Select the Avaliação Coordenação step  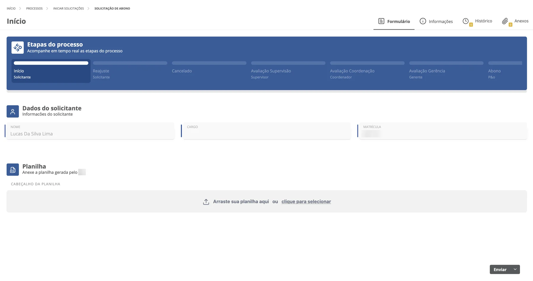coord(367,71)
